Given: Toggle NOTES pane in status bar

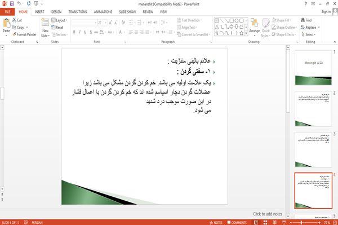Looking at the screenshot, I should coord(216,222).
